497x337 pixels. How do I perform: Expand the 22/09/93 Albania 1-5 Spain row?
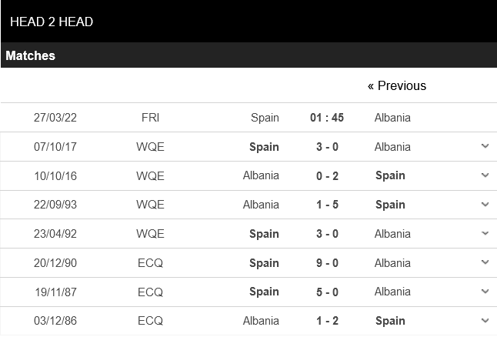(x=485, y=205)
